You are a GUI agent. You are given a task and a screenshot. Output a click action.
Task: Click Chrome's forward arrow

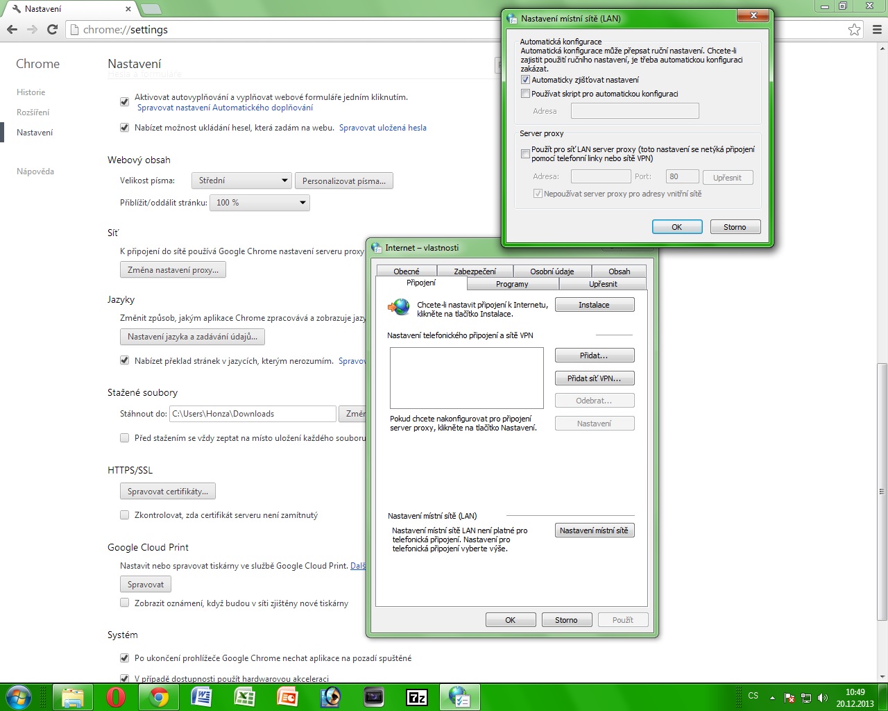click(32, 30)
